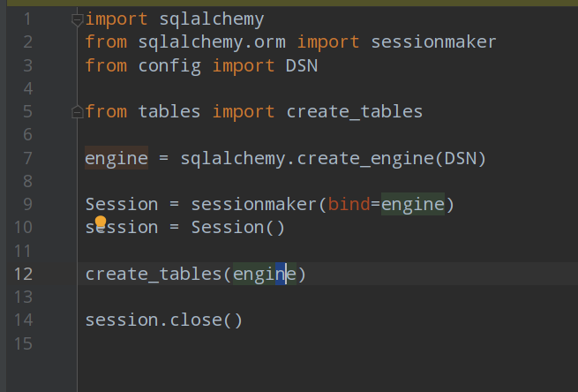This screenshot has width=578, height=392.
Task: Click the bind keyword argument
Action: coord(349,205)
